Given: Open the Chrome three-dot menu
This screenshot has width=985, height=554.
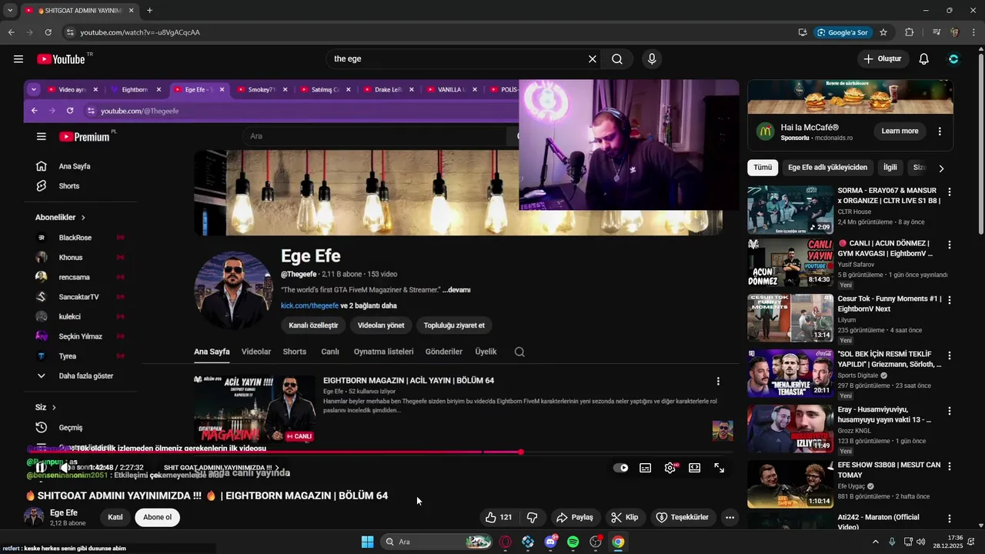Looking at the screenshot, I should pyautogui.click(x=973, y=32).
